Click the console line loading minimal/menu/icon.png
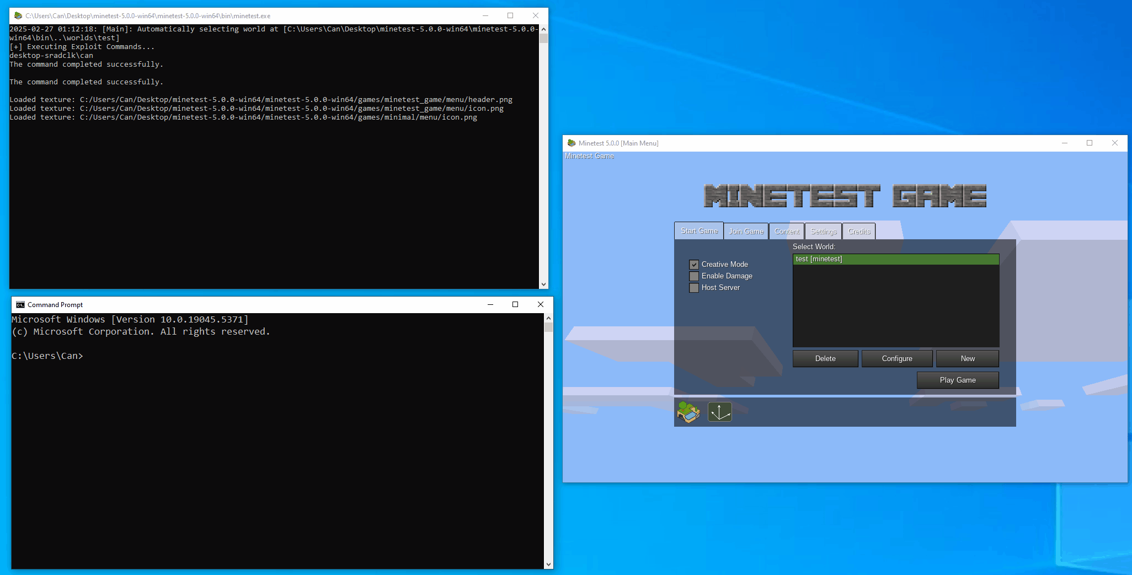1132x575 pixels. [x=243, y=117]
